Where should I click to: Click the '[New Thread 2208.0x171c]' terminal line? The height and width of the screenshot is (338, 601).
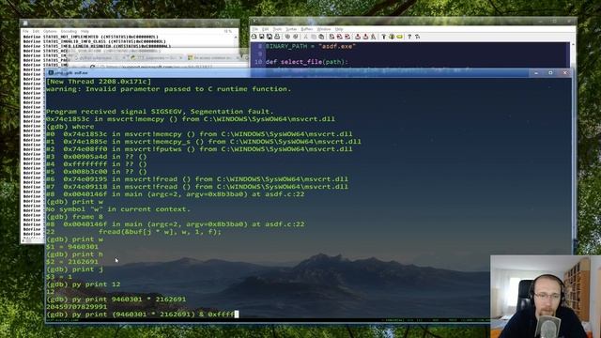(x=99, y=82)
